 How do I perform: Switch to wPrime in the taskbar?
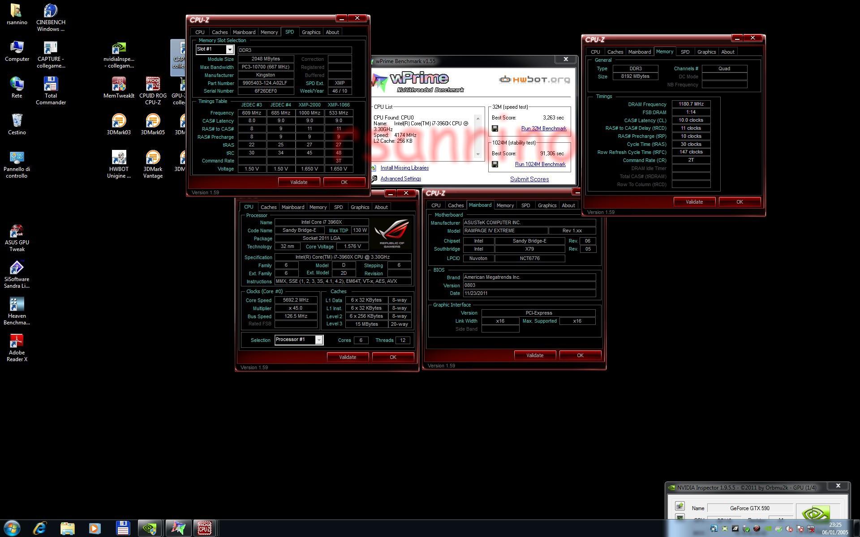pos(178,528)
